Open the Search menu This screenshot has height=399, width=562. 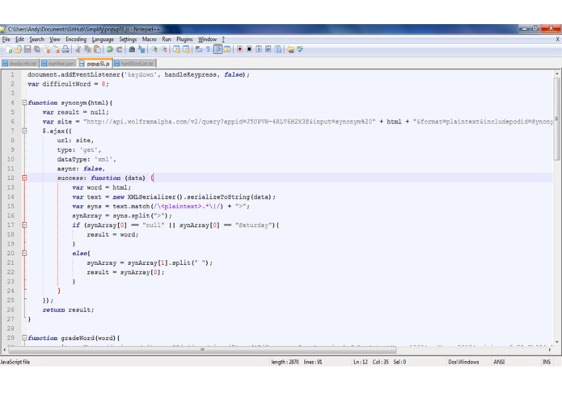pyautogui.click(x=36, y=40)
